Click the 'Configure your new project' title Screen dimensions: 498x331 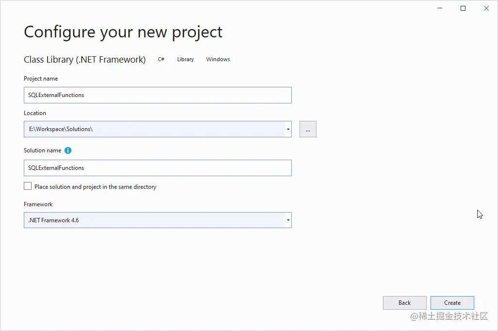pos(123,32)
